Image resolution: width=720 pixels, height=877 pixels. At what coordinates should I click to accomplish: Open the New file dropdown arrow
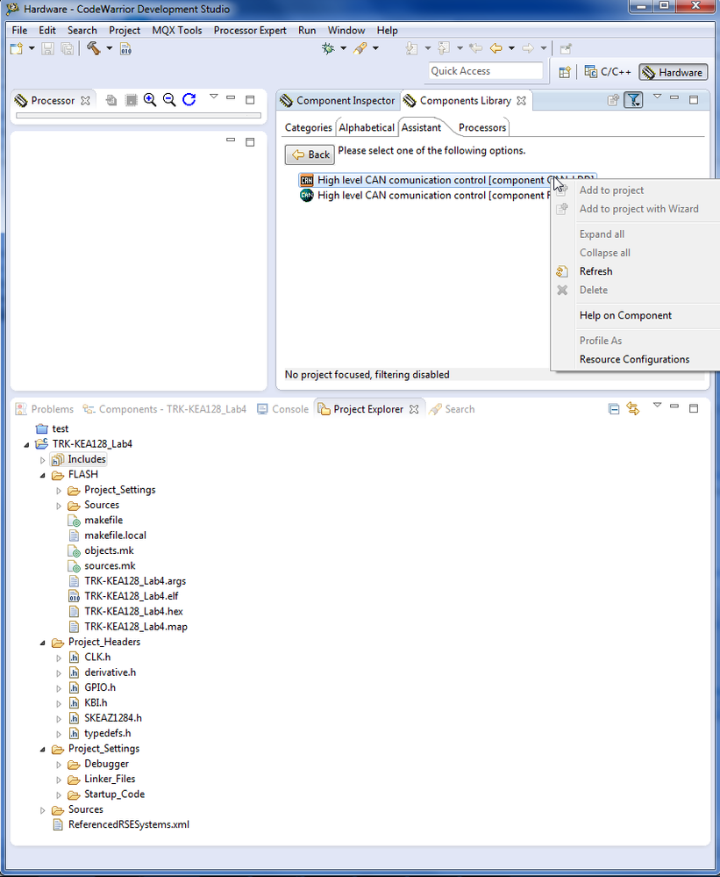[x=32, y=48]
